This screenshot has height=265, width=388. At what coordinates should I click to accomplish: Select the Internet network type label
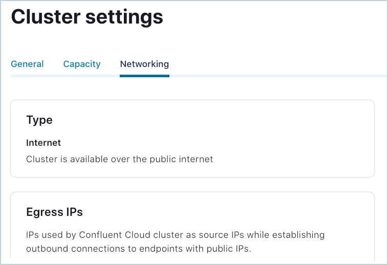[44, 143]
